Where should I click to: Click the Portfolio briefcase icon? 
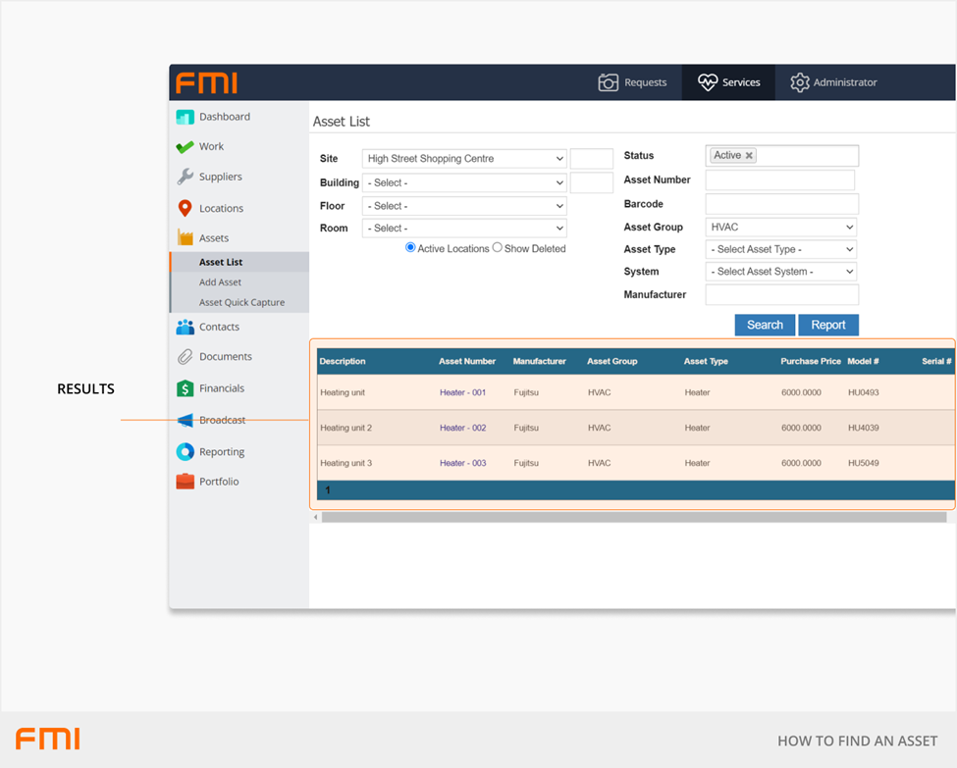(x=185, y=482)
